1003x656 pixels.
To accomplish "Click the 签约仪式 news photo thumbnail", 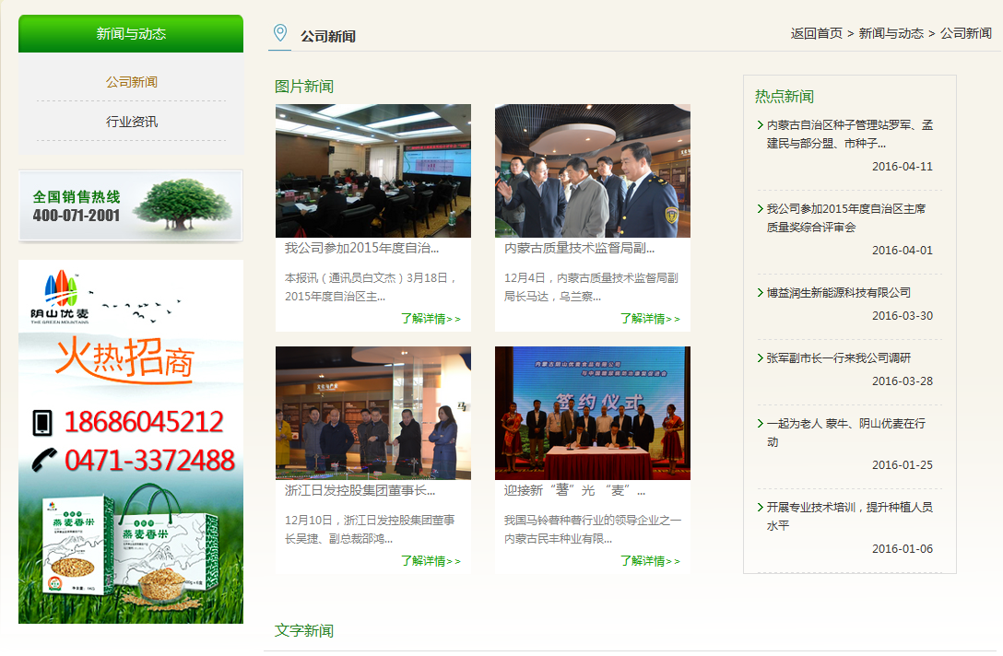I will tap(593, 412).
